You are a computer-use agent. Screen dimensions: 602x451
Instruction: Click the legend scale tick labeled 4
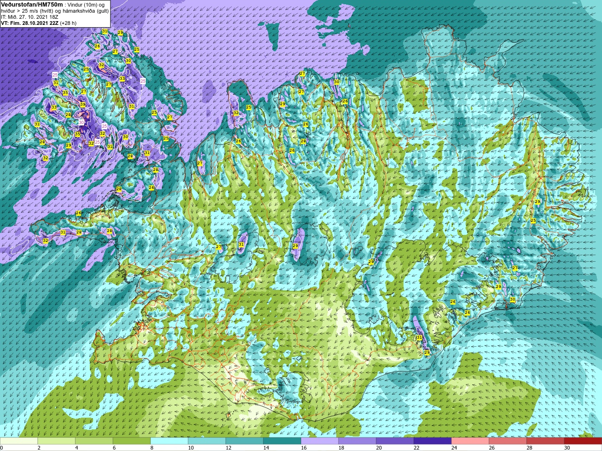pos(76,448)
